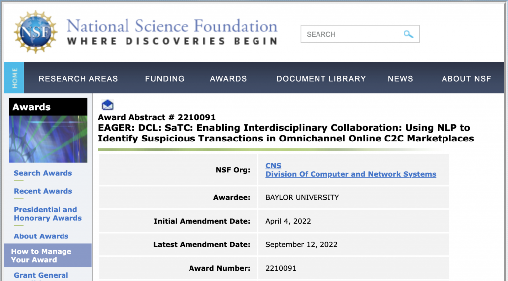The height and width of the screenshot is (281, 508).
Task: Click the Initial Amendment Date: label
Action: 201,221
